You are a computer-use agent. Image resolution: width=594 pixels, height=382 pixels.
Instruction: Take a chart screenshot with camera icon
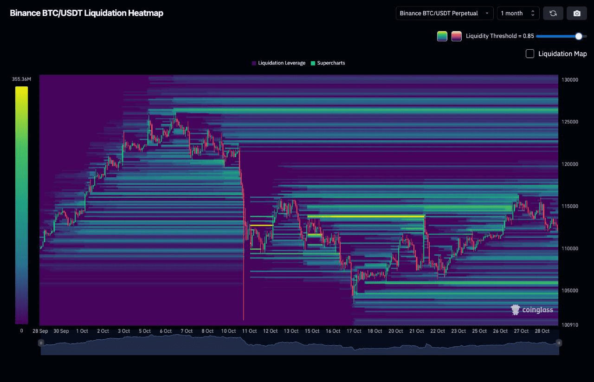[577, 13]
